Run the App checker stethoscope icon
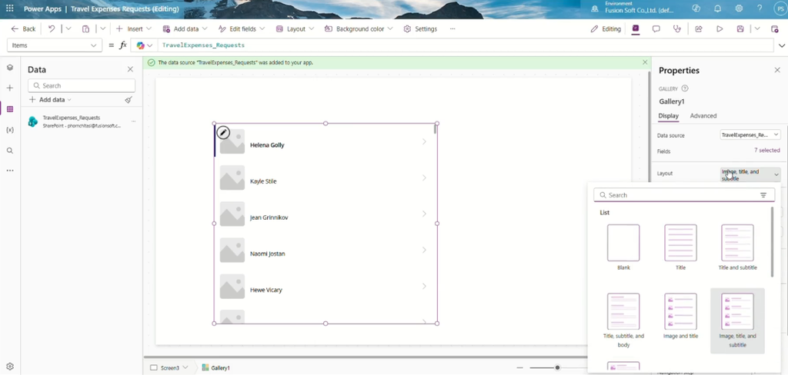The height and width of the screenshot is (375, 788). pyautogui.click(x=677, y=29)
